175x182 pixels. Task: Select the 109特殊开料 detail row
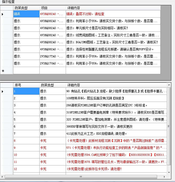116,98
